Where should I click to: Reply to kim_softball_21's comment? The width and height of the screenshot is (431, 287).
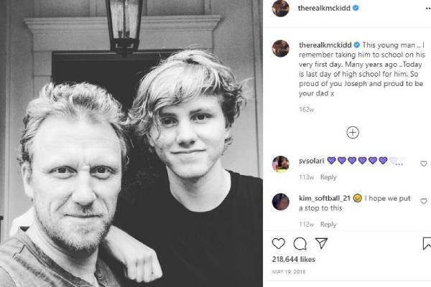(x=328, y=225)
